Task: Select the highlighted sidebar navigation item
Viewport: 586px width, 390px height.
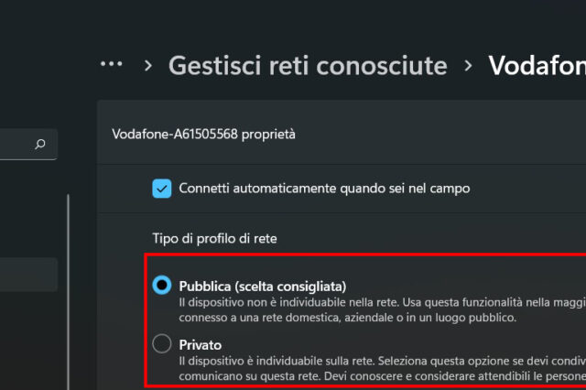Action: pos(28,275)
